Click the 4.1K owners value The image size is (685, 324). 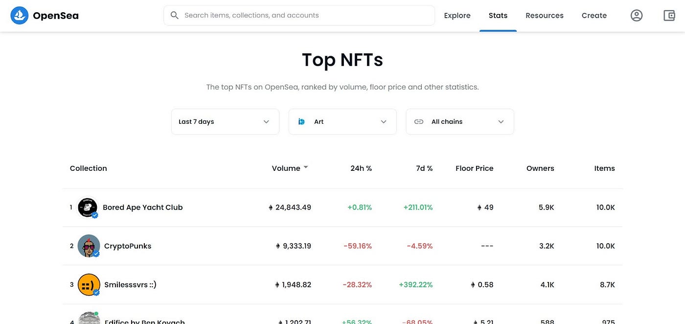(547, 285)
